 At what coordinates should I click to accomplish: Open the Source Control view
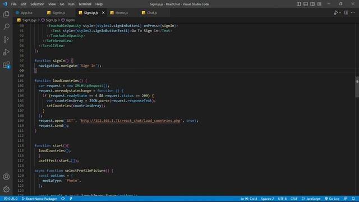(6, 39)
